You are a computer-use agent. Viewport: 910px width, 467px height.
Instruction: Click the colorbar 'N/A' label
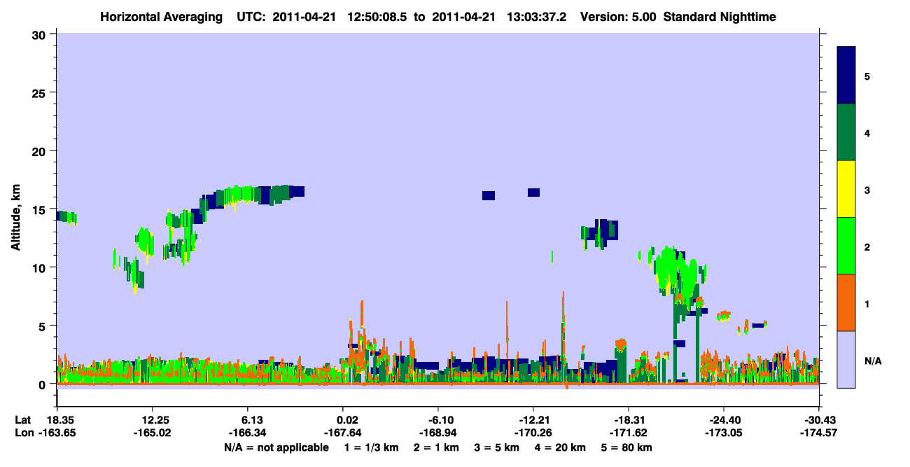coord(872,361)
